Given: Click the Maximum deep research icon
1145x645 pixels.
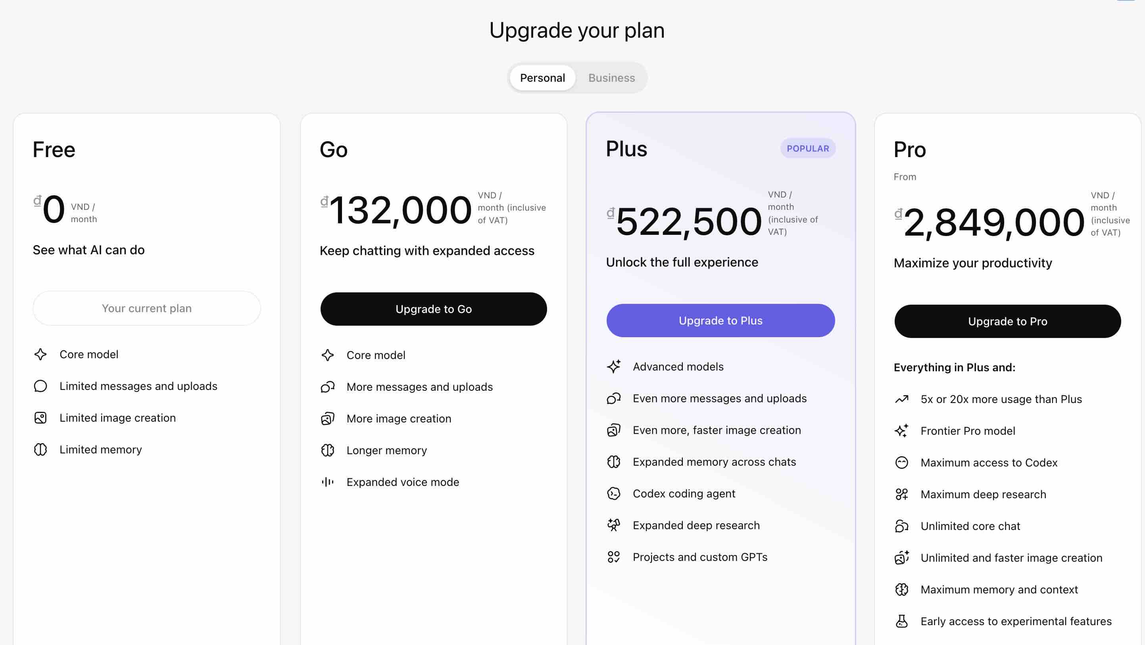Looking at the screenshot, I should click(901, 494).
